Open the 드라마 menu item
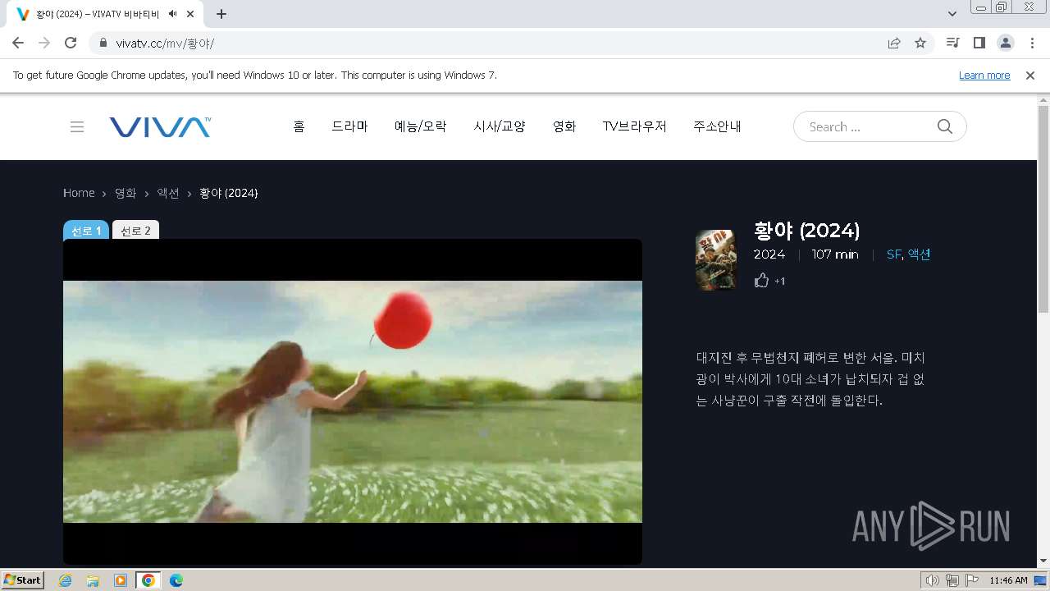Viewport: 1050px width, 591px height. 349,126
